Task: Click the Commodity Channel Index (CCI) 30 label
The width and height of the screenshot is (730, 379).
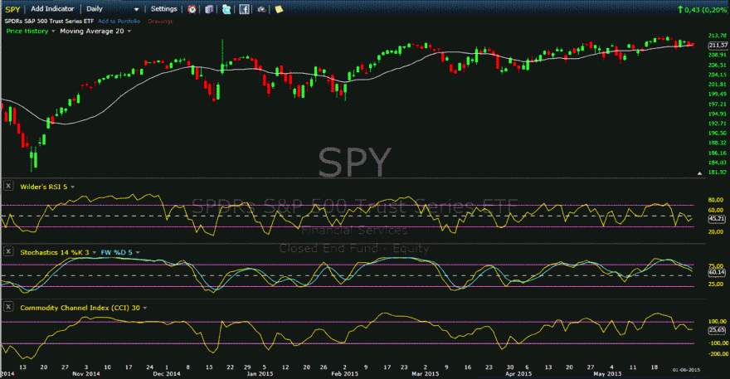Action: pos(80,308)
